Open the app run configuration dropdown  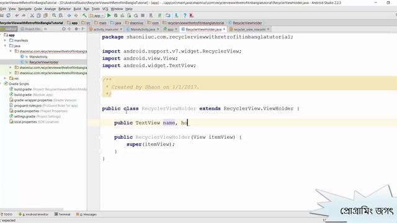tap(97, 15)
